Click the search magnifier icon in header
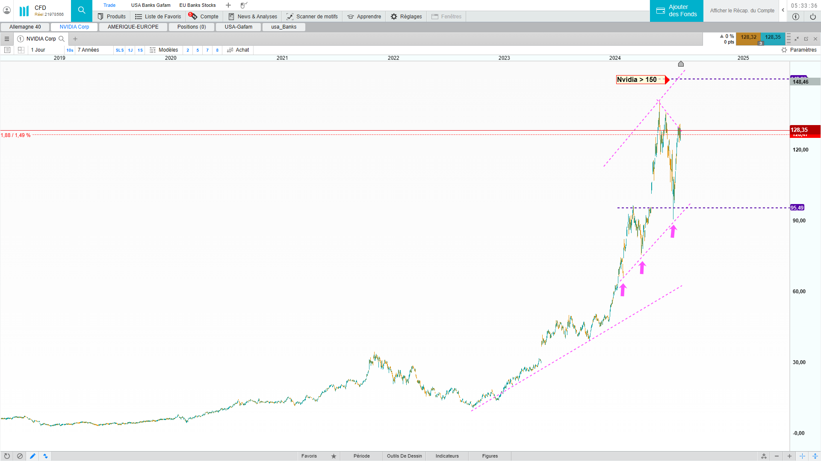The image size is (821, 461). [x=81, y=11]
